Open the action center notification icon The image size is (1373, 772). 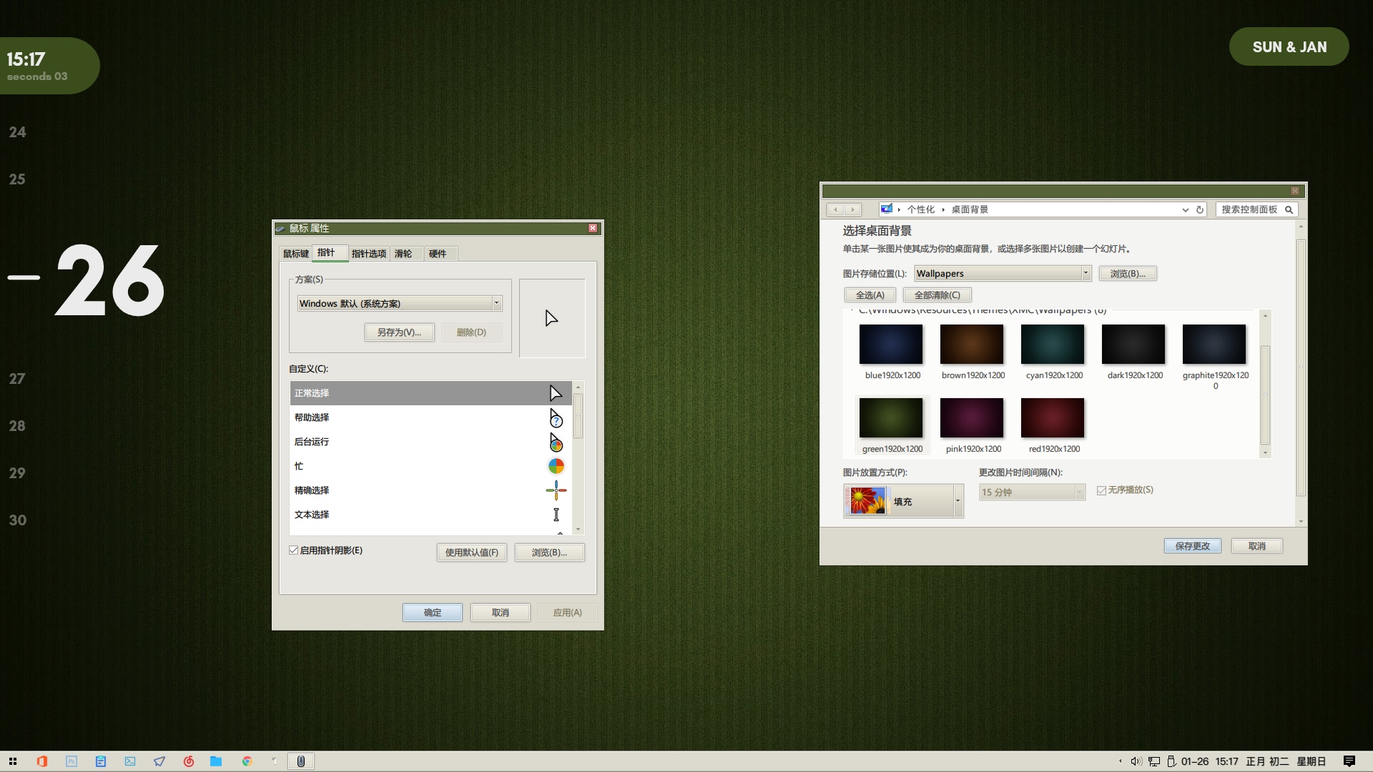pos(1349,761)
